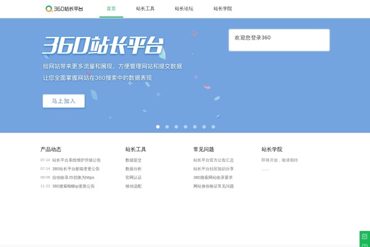370x247 pixels.
Task: Open the 数据提交 tool link
Action: tap(133, 161)
